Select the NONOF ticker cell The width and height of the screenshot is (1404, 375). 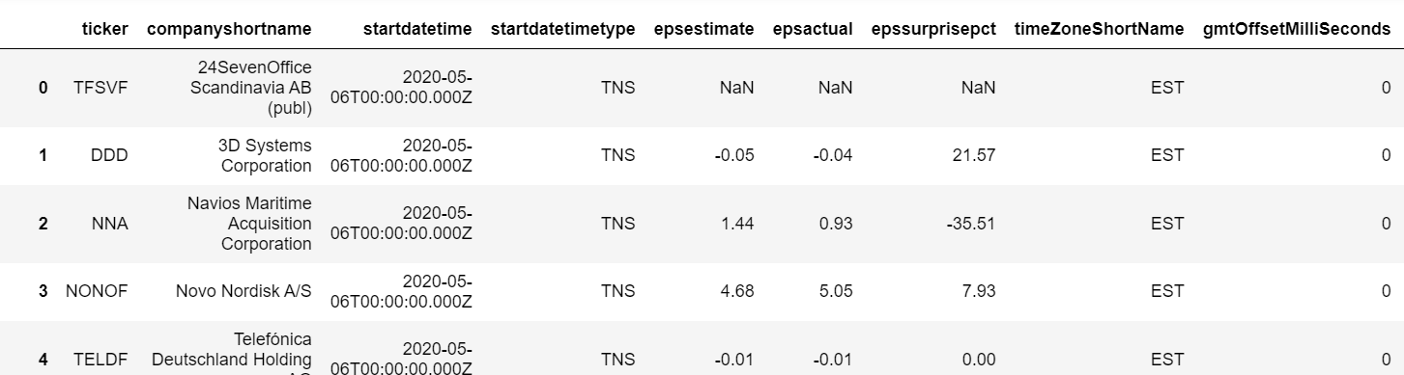point(97,291)
